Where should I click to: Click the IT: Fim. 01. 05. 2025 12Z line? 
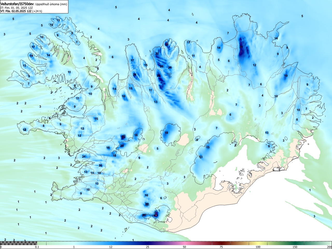tap(16, 8)
